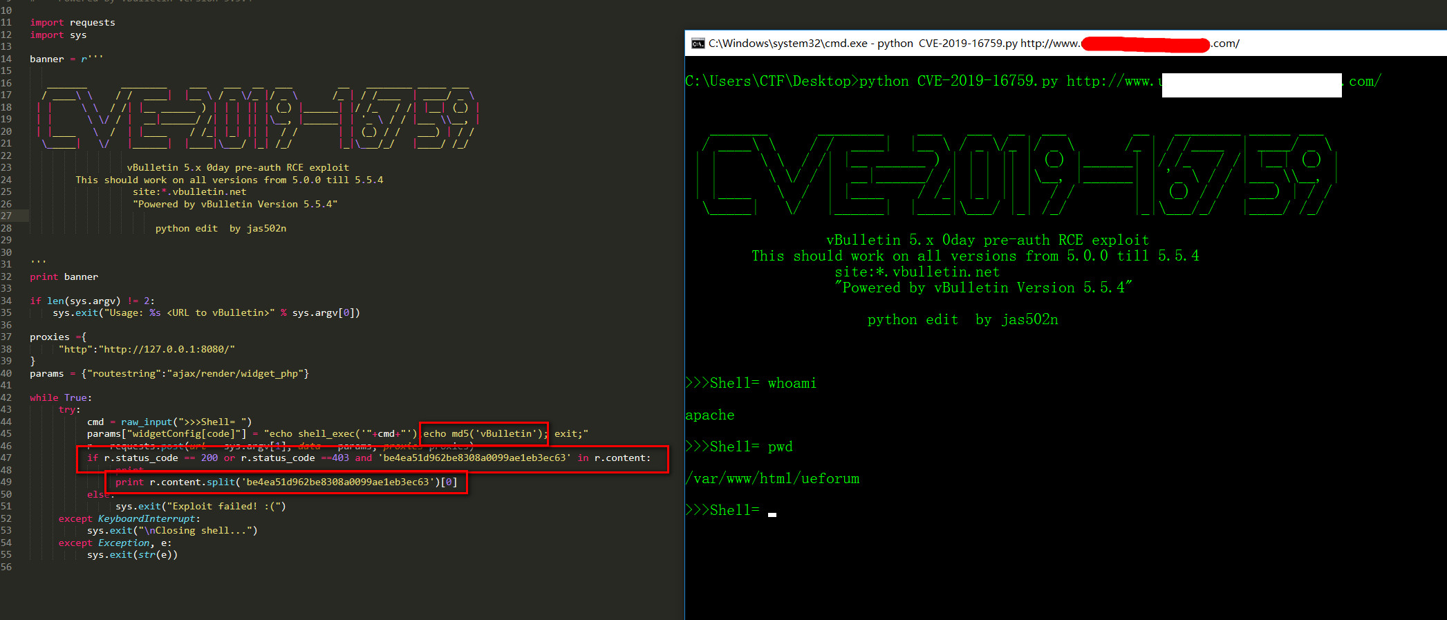Screen dimensions: 1447x620
Task: Click 'site:*.vbulletin.net' line in the editor
Action: point(189,192)
